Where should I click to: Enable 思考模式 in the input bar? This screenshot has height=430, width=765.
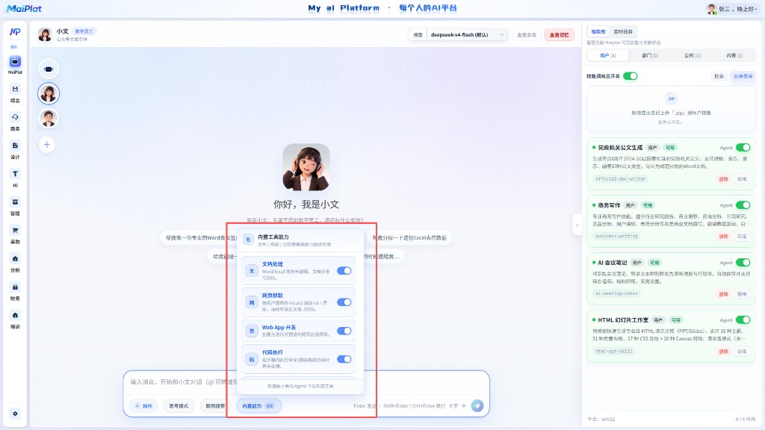[179, 405]
